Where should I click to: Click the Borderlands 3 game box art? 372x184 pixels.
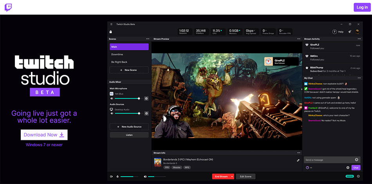[157, 162]
